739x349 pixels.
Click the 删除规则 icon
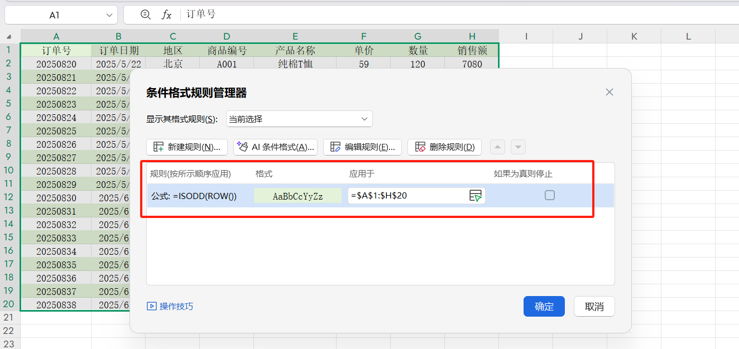[x=420, y=147]
